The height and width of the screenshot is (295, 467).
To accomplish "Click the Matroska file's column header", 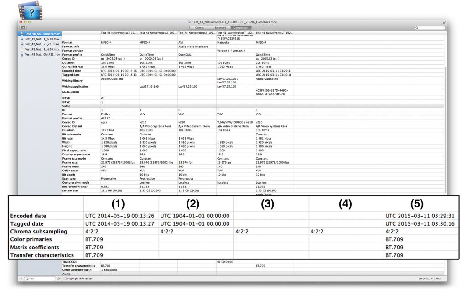I will click(x=236, y=33).
